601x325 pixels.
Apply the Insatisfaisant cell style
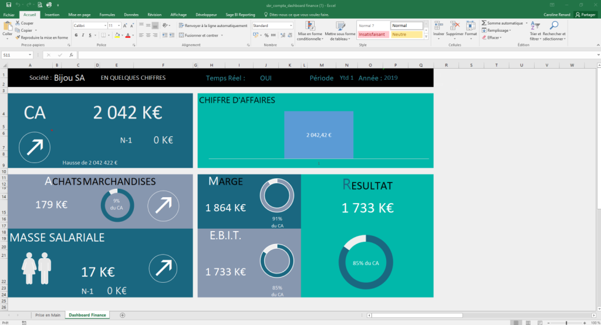[373, 35]
